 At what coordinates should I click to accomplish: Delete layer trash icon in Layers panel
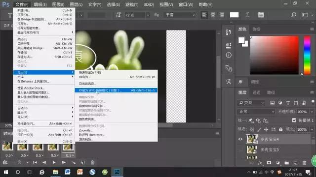pos(304,163)
